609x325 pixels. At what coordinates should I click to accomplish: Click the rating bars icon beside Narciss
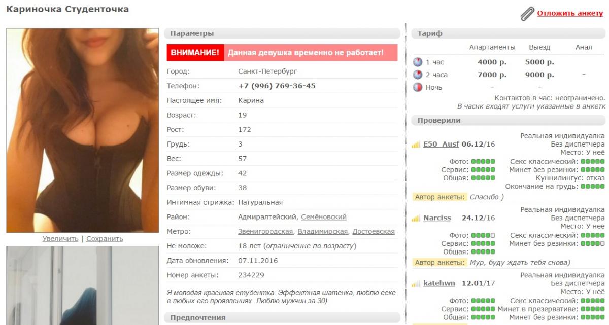point(416,218)
